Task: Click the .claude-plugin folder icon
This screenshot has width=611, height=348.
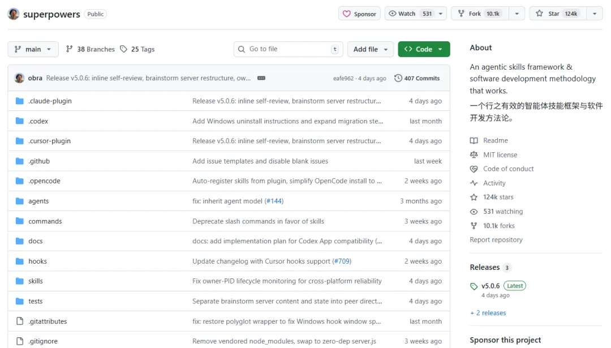Action: point(19,101)
